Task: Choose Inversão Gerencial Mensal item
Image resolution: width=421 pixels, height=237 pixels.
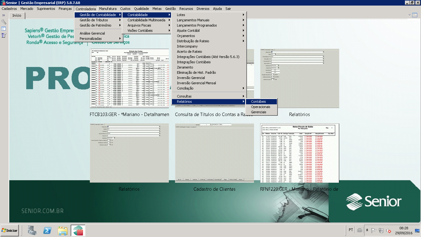Action: tap(209, 83)
